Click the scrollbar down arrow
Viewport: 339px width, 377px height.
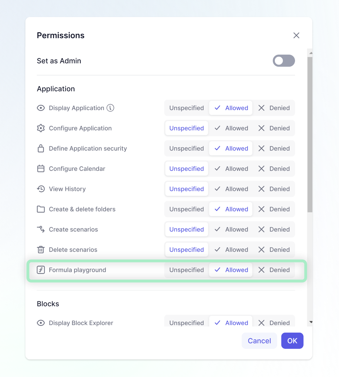(311, 322)
